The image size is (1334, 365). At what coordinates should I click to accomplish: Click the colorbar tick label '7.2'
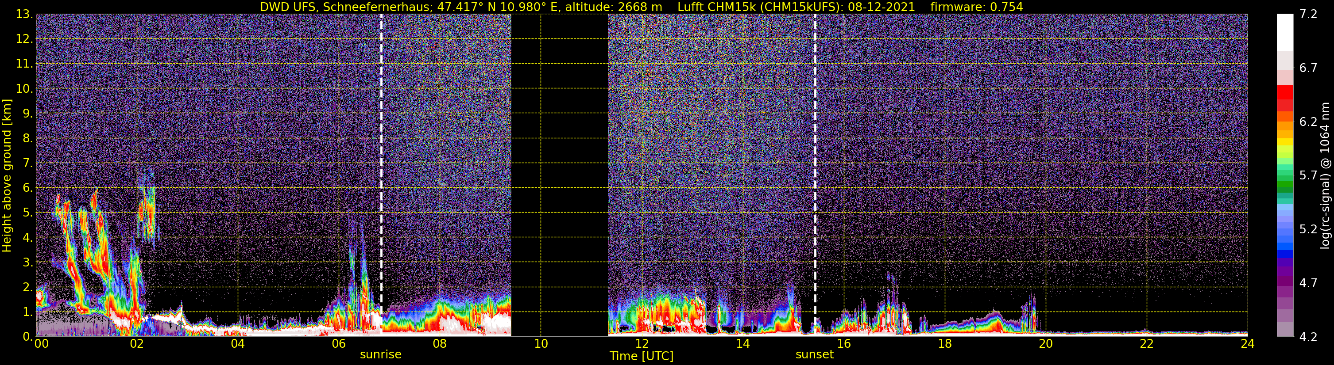[x=1308, y=15]
